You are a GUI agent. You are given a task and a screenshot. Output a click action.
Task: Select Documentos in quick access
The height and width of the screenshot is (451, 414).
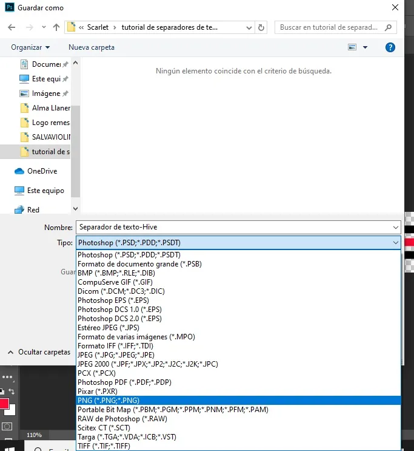point(44,64)
